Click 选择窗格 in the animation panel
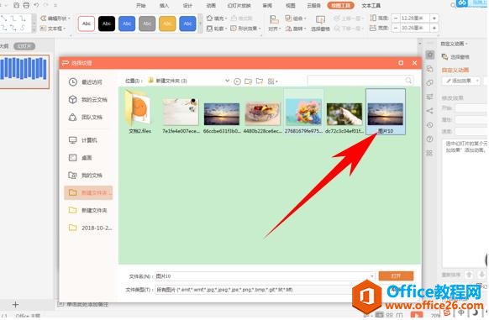Viewport: 489px width, 320px height. 456,57
